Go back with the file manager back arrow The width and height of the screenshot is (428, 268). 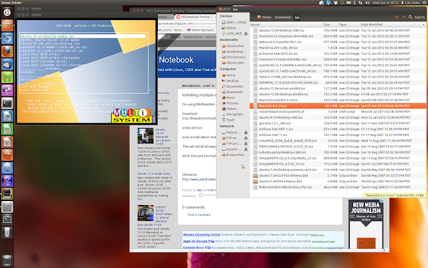(397, 17)
